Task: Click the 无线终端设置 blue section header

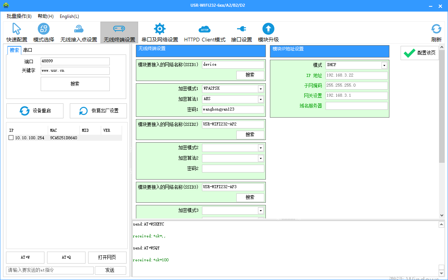Action: [201, 51]
